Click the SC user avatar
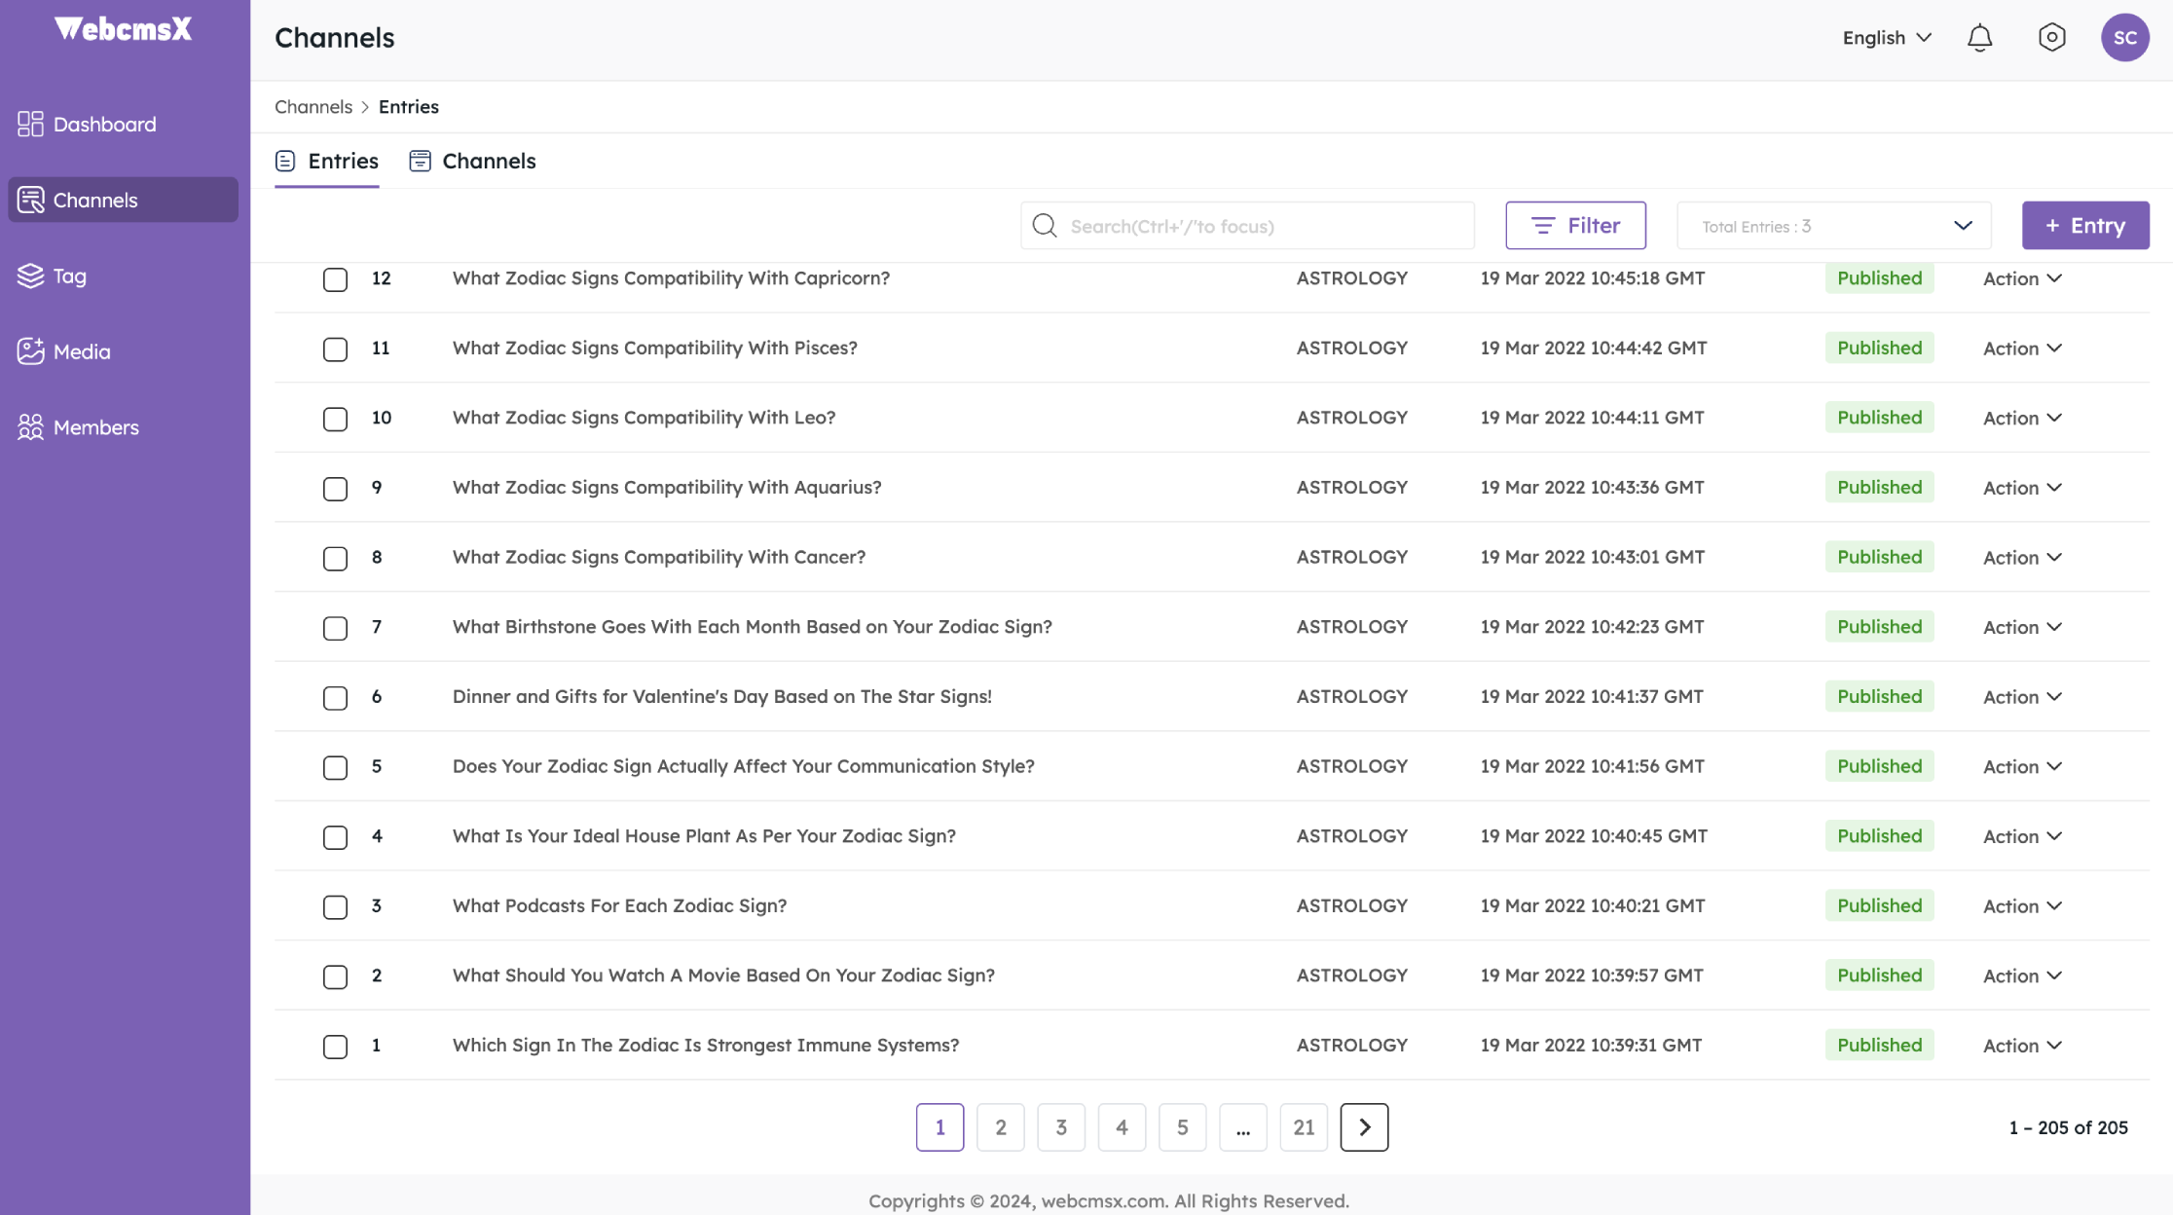Viewport: 2173px width, 1215px height. (x=2124, y=38)
